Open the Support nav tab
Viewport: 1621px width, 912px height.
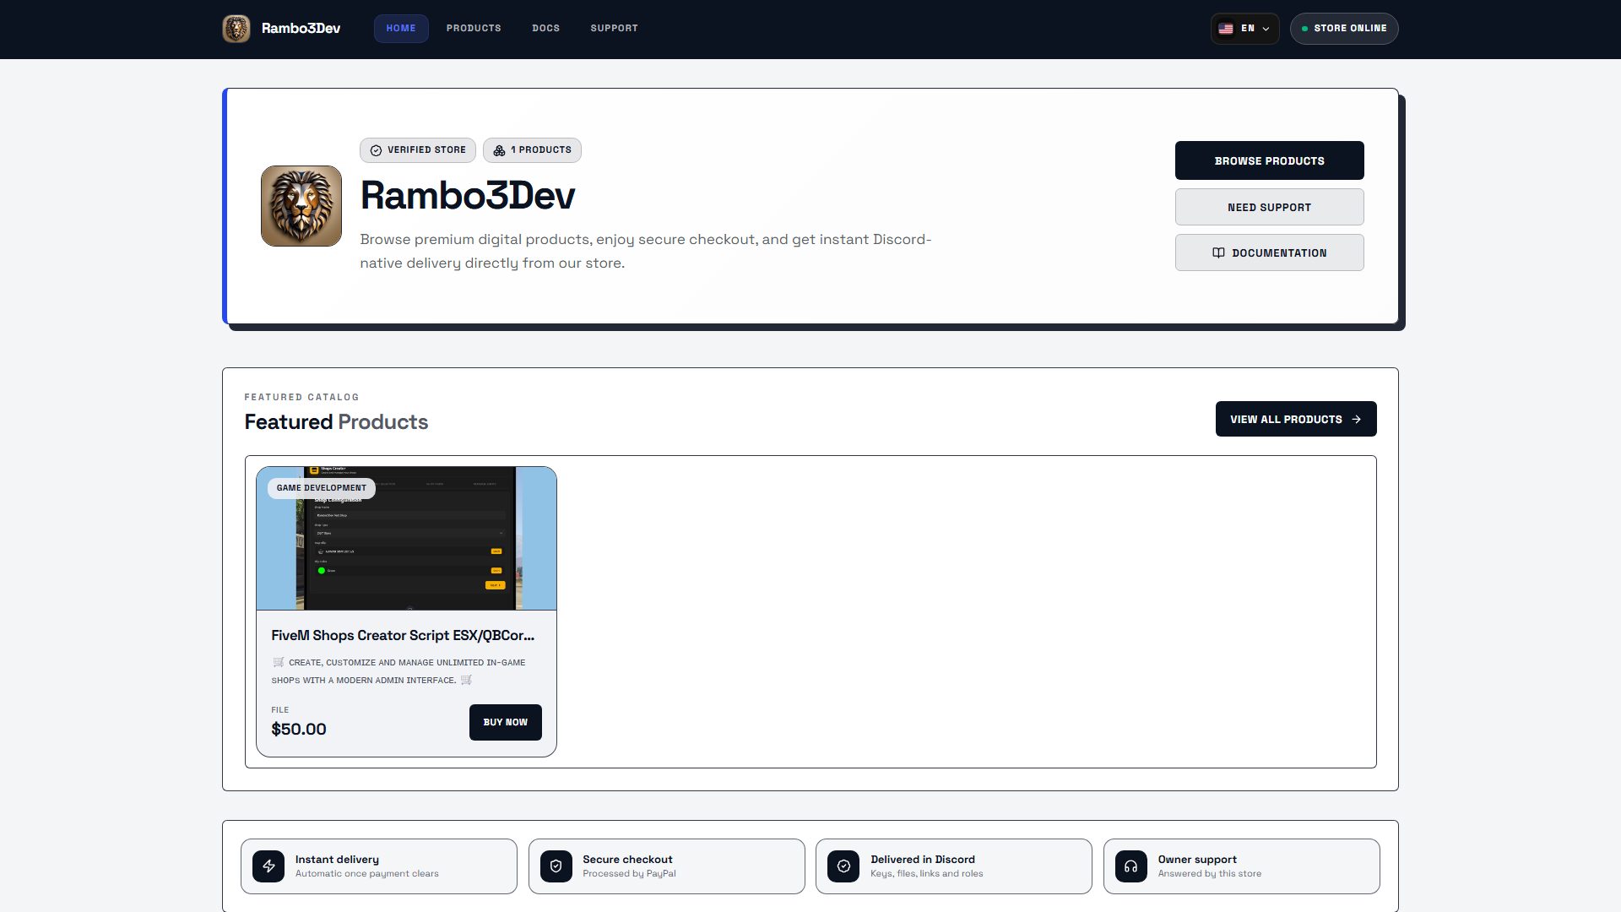(614, 29)
